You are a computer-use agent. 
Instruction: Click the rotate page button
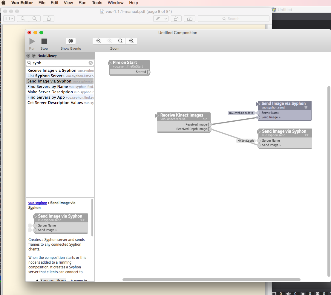tap(176, 19)
